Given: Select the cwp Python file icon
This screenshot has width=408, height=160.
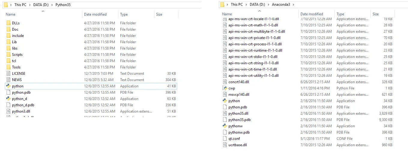Looking at the screenshot, I should tap(225, 88).
